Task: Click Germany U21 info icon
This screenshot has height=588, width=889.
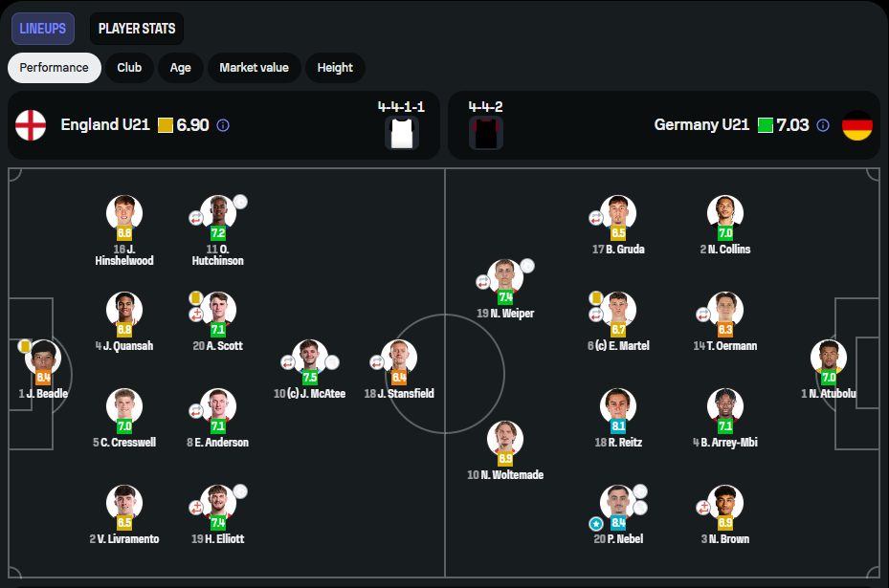Action: click(x=823, y=125)
